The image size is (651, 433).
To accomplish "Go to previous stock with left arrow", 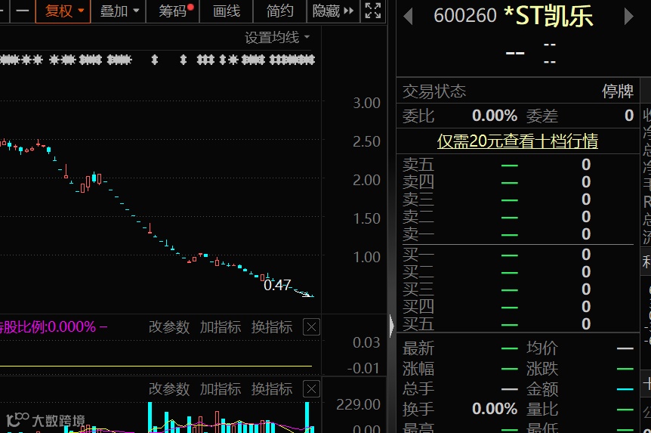I will (409, 17).
